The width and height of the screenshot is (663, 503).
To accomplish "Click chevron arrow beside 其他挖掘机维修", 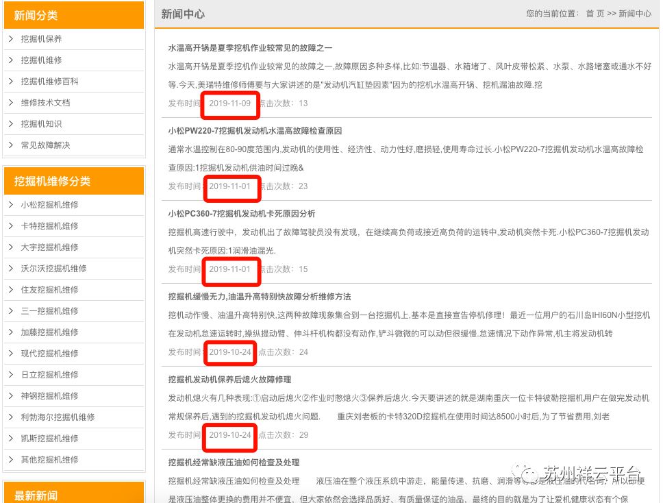I will tap(11, 459).
